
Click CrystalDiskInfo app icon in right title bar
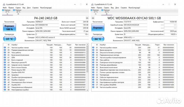coord(92,4)
